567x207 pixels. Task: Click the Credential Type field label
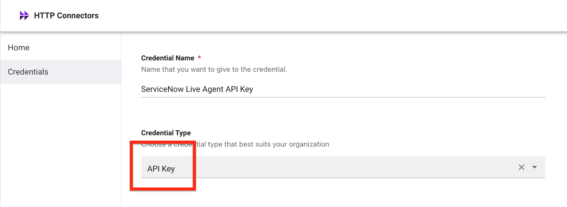(x=166, y=133)
